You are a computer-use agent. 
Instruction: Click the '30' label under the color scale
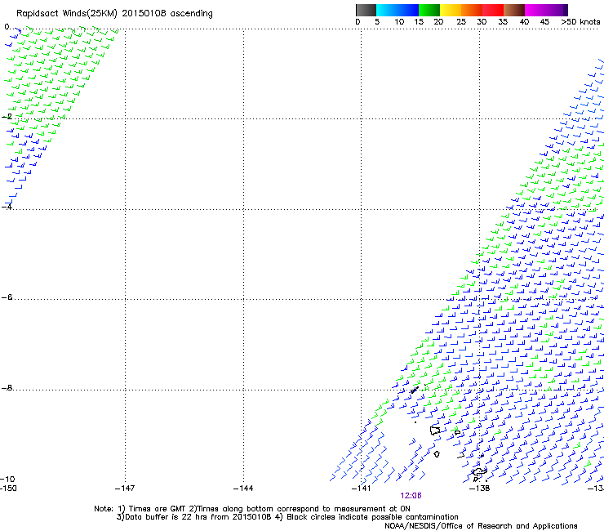(x=482, y=22)
